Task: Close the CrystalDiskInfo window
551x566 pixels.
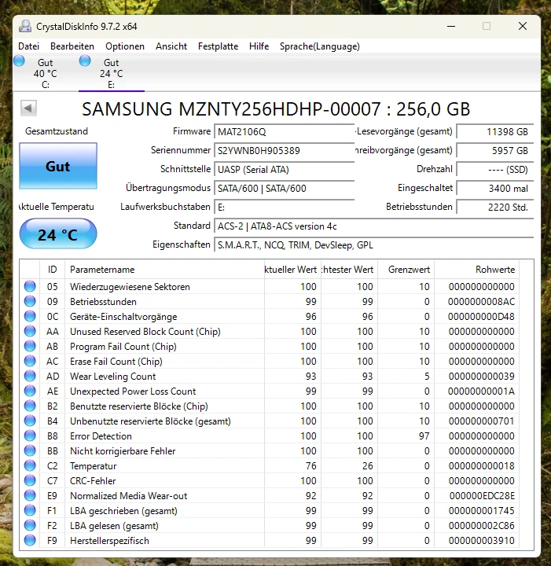Action: pyautogui.click(x=523, y=27)
